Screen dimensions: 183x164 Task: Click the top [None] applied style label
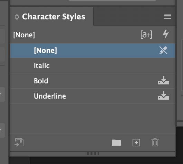coord(24,35)
